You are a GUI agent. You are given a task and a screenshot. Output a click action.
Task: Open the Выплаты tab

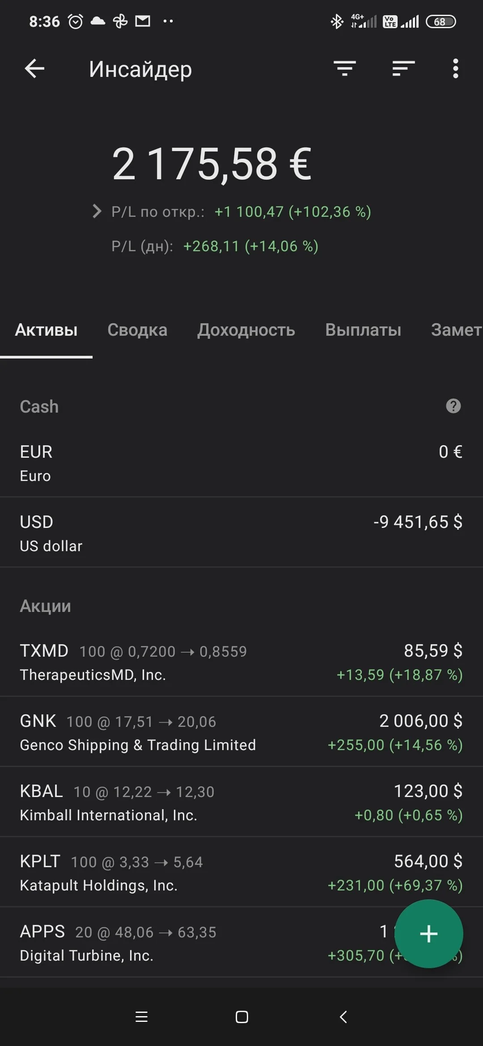tap(363, 330)
